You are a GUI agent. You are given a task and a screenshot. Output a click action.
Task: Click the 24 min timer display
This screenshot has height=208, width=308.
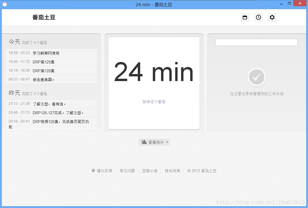coord(154,72)
